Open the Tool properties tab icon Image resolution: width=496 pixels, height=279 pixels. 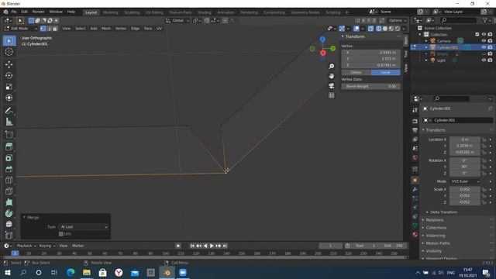coord(415,110)
